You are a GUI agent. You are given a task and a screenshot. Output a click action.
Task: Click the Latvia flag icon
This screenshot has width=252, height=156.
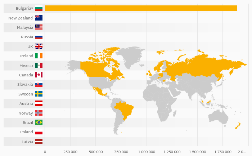point(39,142)
